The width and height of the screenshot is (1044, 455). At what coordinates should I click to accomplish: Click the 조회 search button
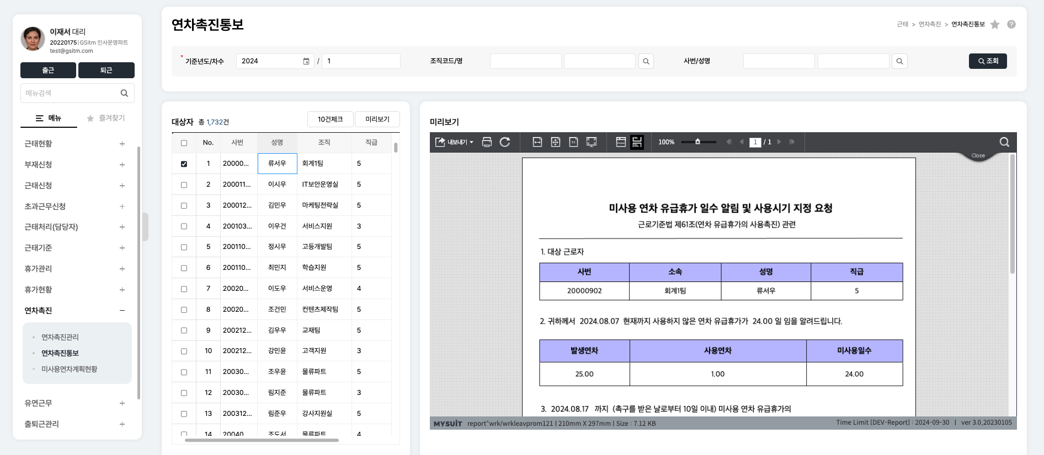click(x=988, y=61)
